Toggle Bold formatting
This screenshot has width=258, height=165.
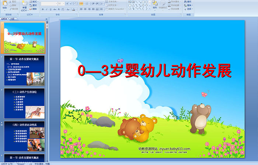pyautogui.click(x=43, y=9)
